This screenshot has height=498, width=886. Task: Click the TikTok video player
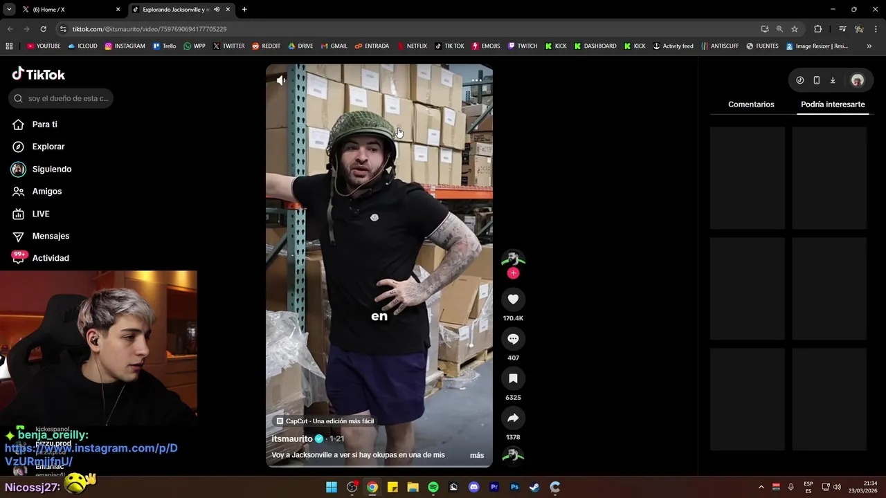coord(379,266)
